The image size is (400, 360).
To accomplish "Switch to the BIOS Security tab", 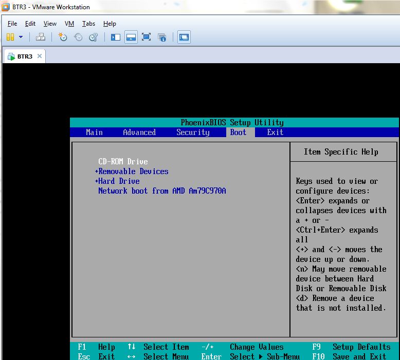I will pyautogui.click(x=193, y=132).
